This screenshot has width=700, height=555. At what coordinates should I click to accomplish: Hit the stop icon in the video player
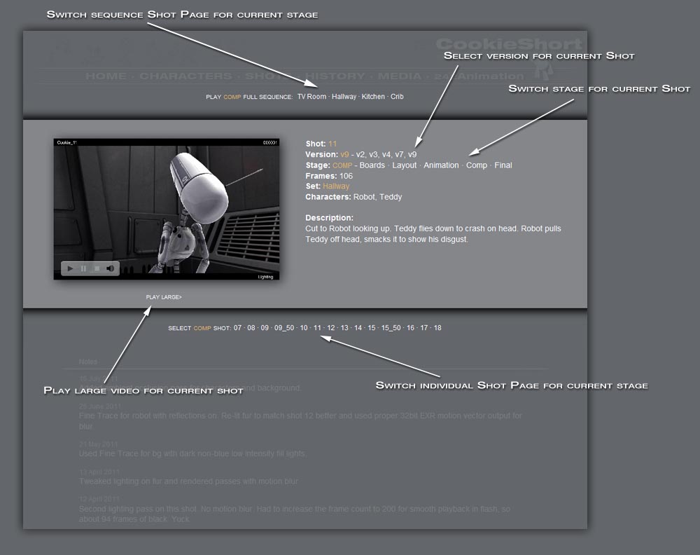click(x=97, y=268)
